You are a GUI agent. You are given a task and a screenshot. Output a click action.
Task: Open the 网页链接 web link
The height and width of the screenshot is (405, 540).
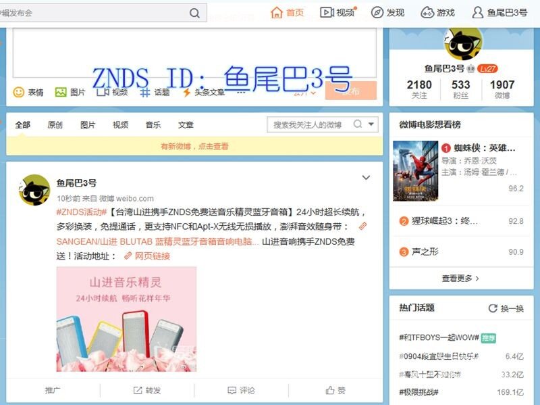[x=147, y=256]
